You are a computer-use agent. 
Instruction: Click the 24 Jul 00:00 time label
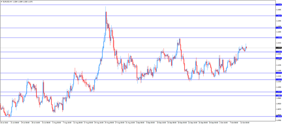pyautogui.click(x=25, y=123)
